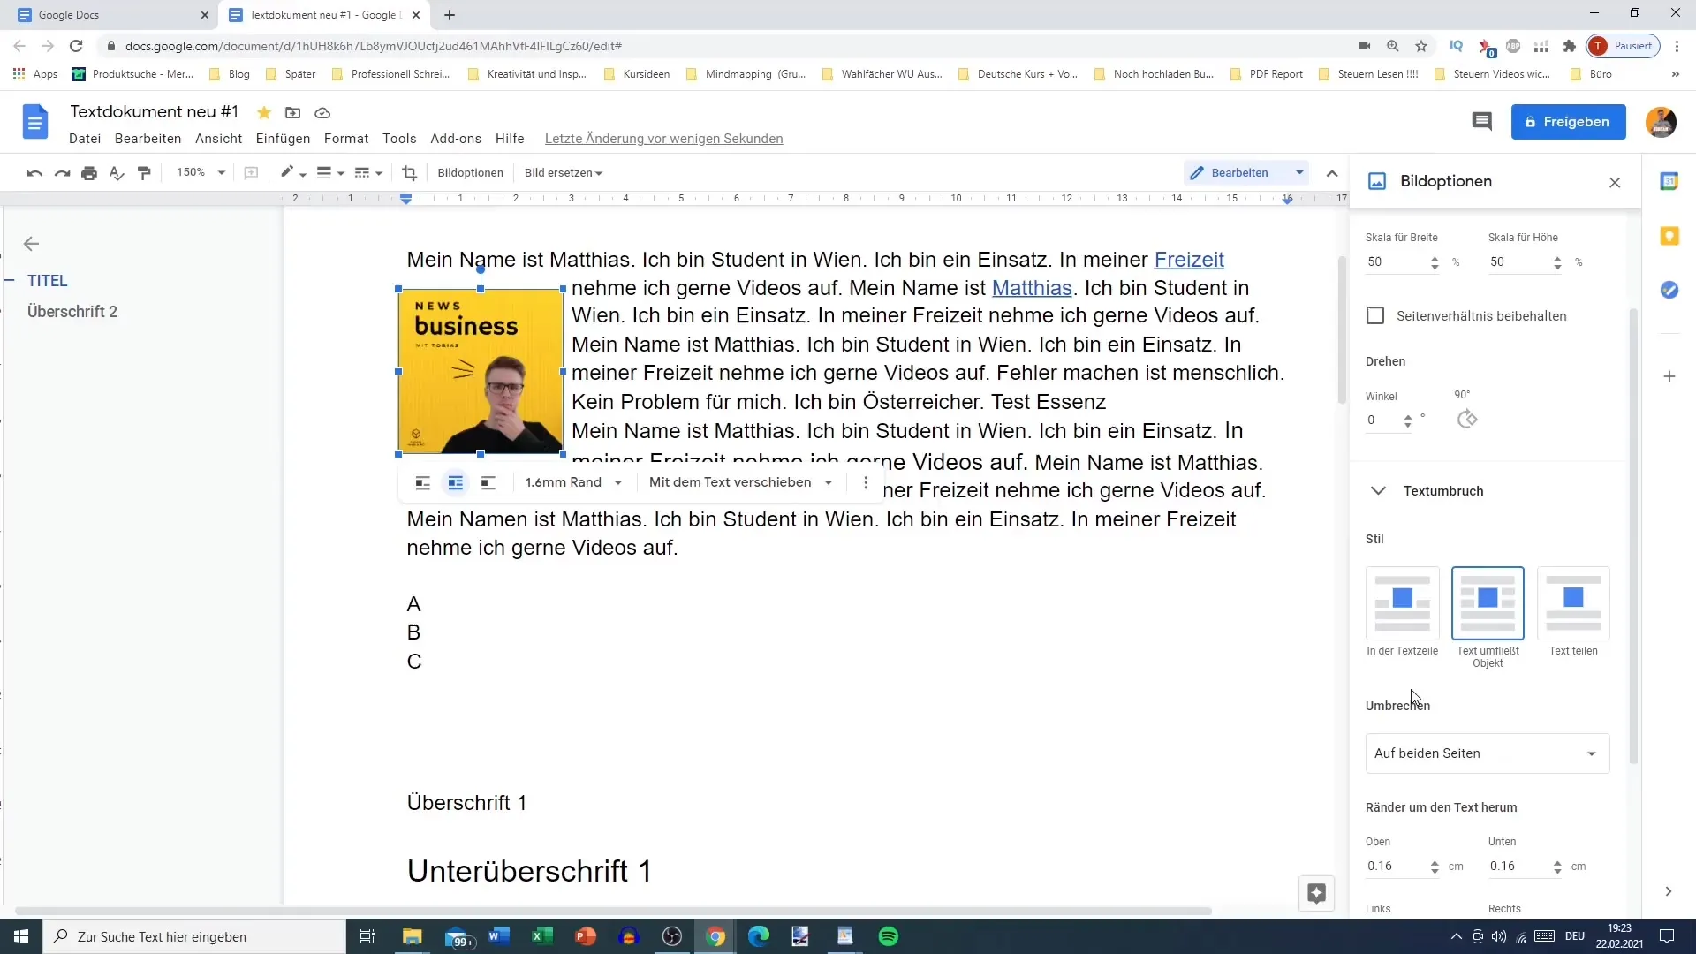Expand the 'Textumbruch' section chevron
This screenshot has width=1696, height=954.
[x=1379, y=490]
